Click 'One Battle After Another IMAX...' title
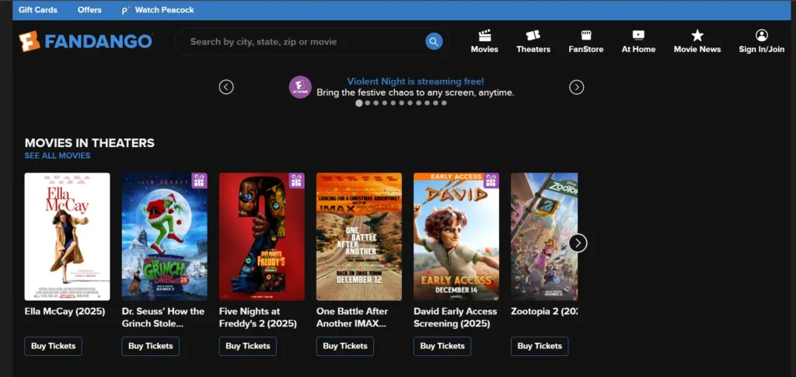Viewport: 796px width, 377px height. [352, 318]
